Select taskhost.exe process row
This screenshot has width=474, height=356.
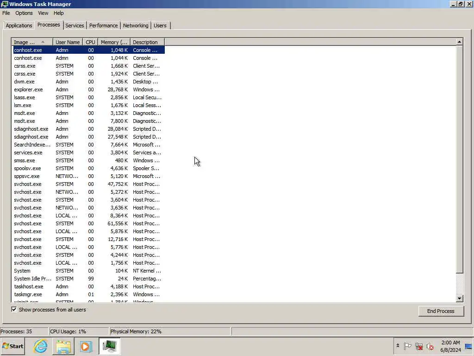coord(88,286)
